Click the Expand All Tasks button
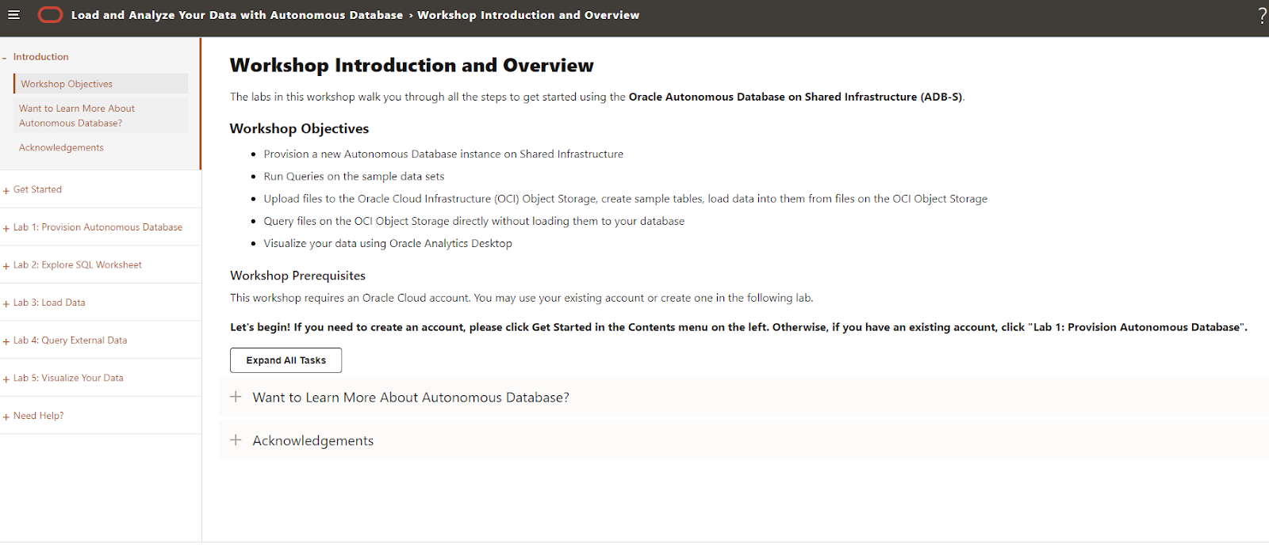 coord(286,360)
